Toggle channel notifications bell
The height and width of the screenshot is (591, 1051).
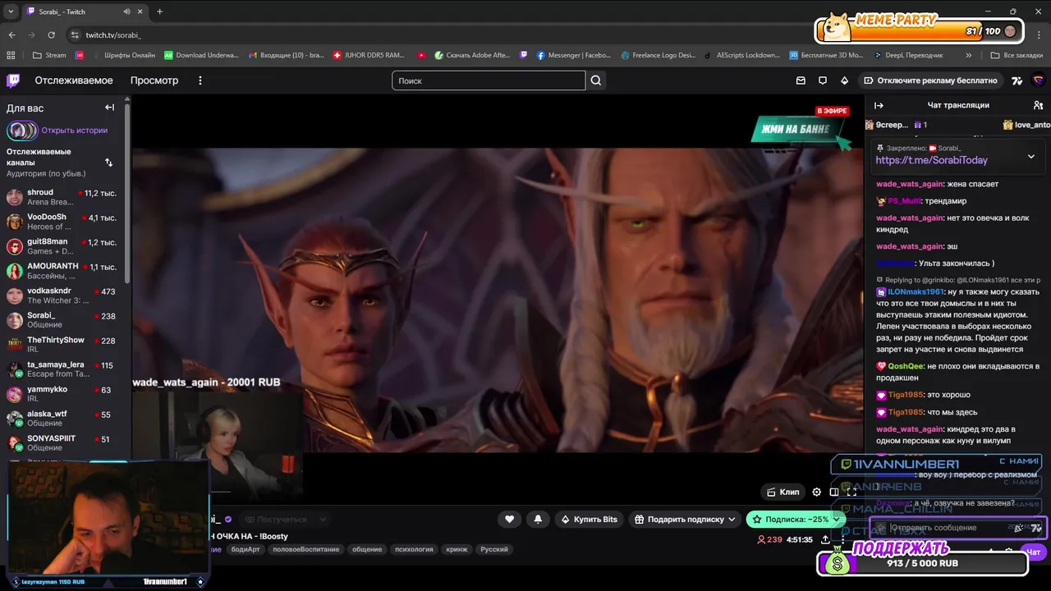538,519
